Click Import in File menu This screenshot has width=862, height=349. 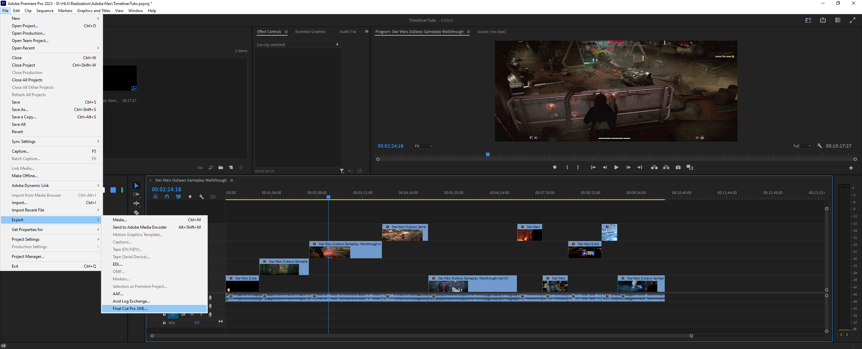pos(51,203)
